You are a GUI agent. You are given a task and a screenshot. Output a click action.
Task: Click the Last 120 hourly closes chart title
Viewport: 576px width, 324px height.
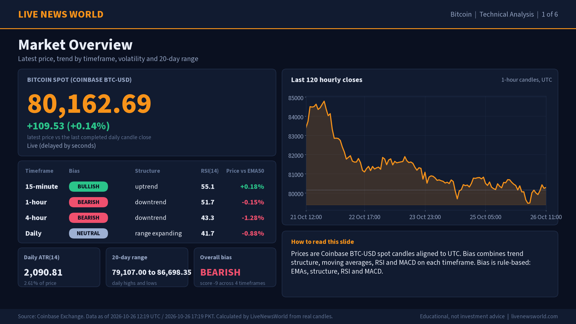327,80
